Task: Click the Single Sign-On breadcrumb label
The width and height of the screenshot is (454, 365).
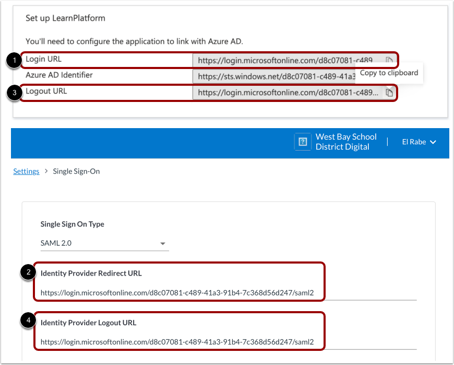Action: [x=76, y=171]
